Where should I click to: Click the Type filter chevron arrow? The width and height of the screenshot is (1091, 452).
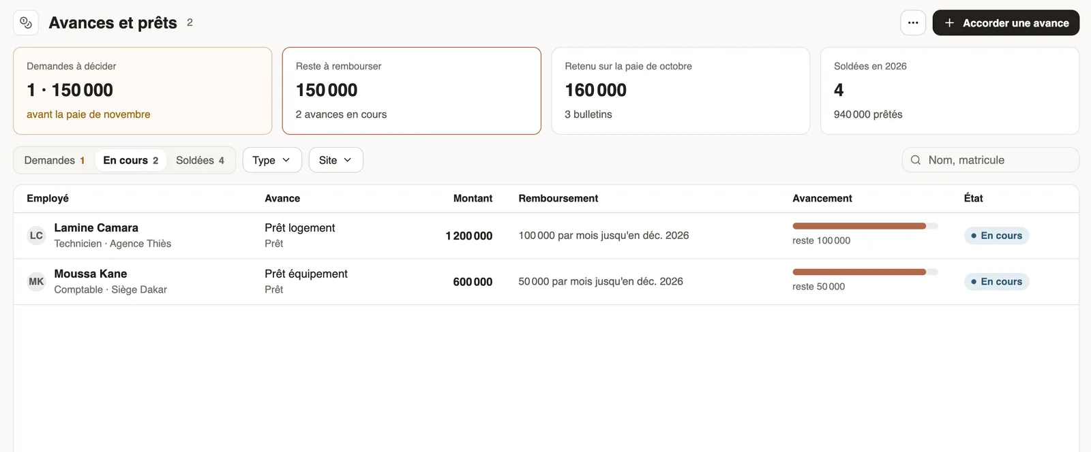[x=286, y=160]
